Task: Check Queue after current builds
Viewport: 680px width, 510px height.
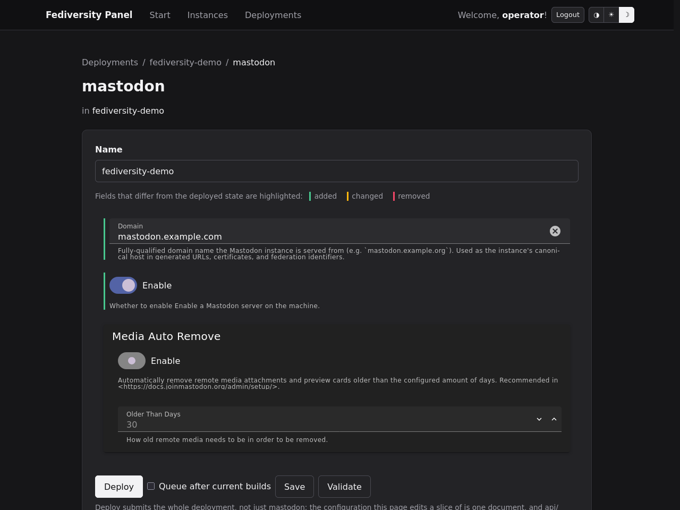Action: 151,486
